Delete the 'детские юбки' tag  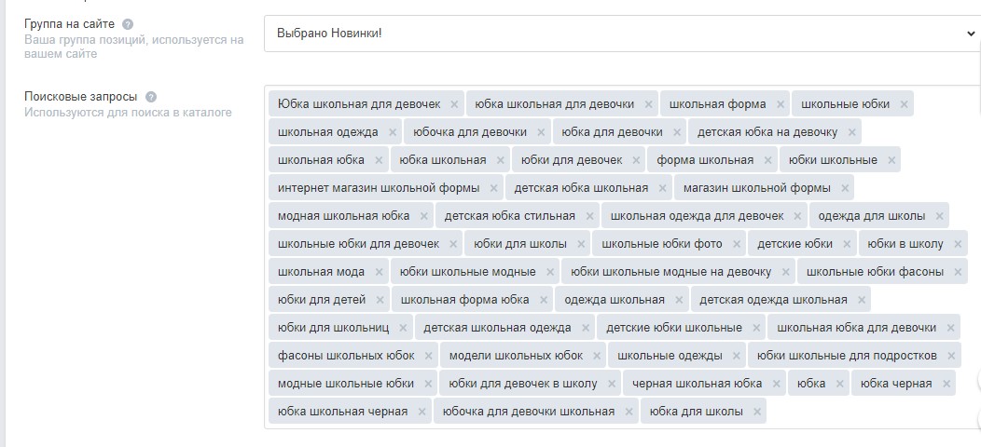point(847,244)
